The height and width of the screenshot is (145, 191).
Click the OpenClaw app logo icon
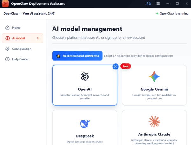(x=5, y=3)
